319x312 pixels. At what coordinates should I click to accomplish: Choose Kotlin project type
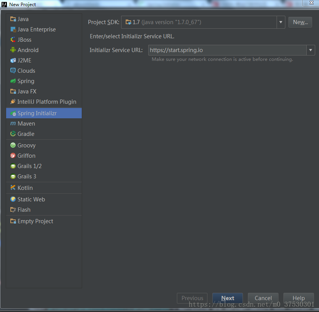tap(44, 188)
